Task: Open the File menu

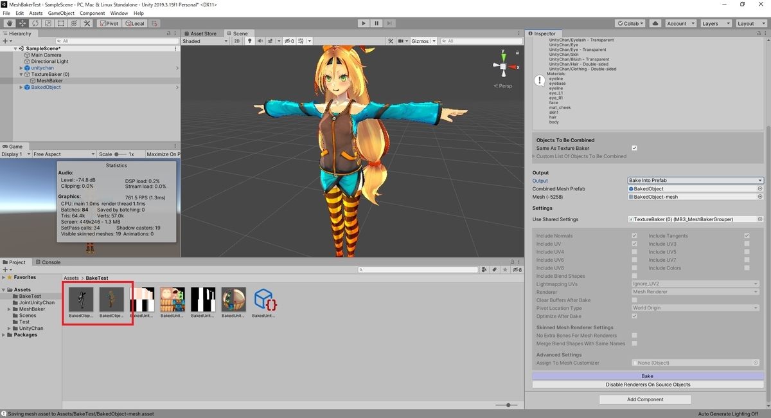Action: pos(6,13)
